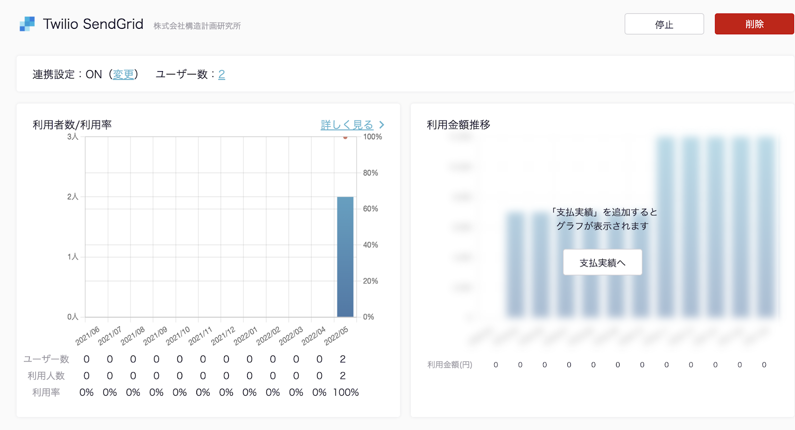795x430 pixels.
Task: Click the Twilio SendGrid title text
Action: coord(93,24)
